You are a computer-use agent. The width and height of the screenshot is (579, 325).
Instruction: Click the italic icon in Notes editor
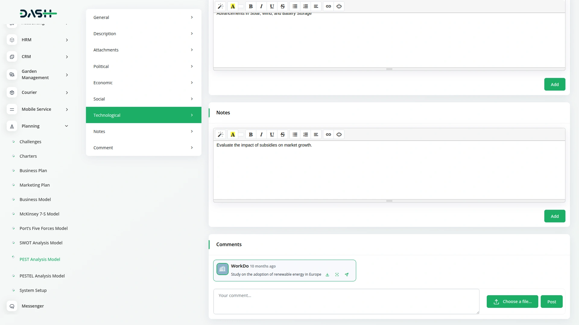(x=261, y=135)
